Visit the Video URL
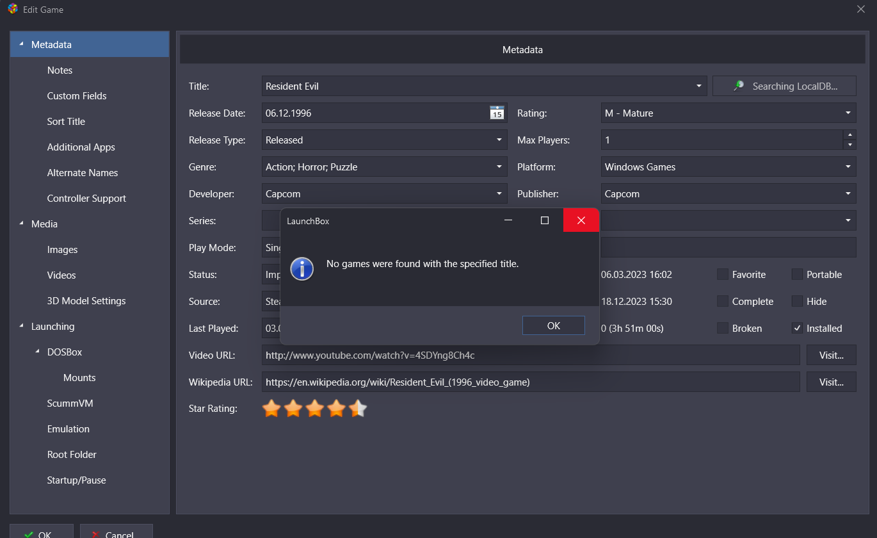 (831, 355)
